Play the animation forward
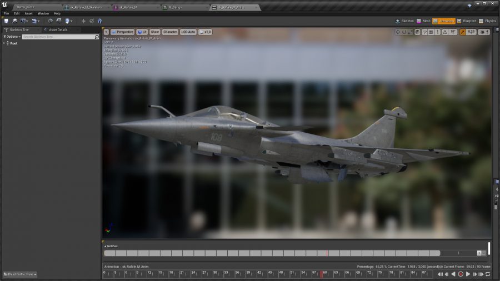The width and height of the screenshot is (500, 281). click(x=468, y=274)
